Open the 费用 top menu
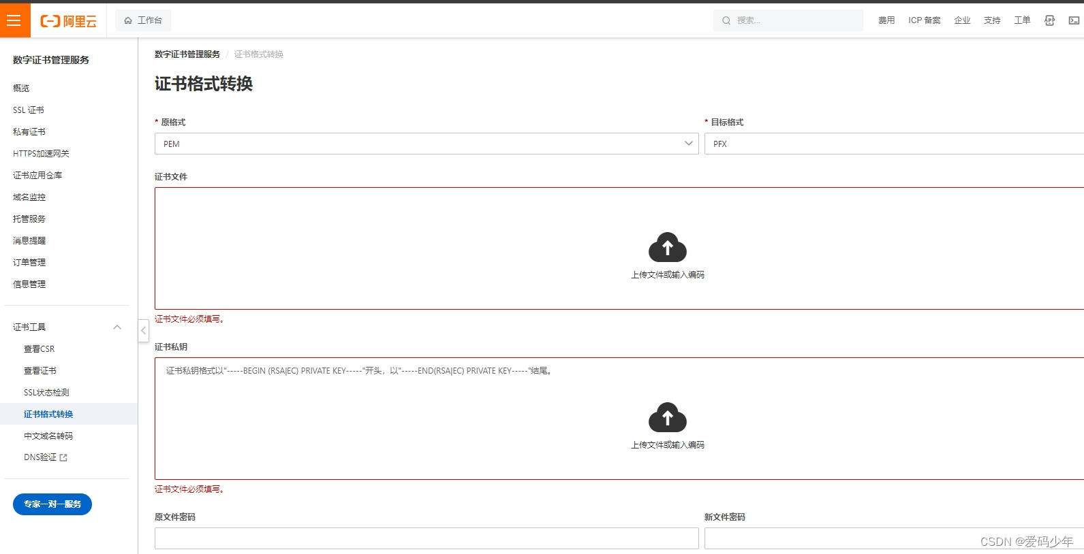Viewport: 1084px width, 554px height. tap(886, 20)
